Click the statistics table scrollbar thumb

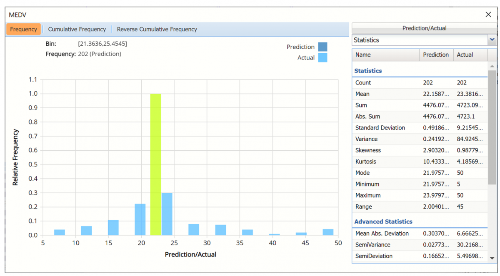tap(492, 127)
